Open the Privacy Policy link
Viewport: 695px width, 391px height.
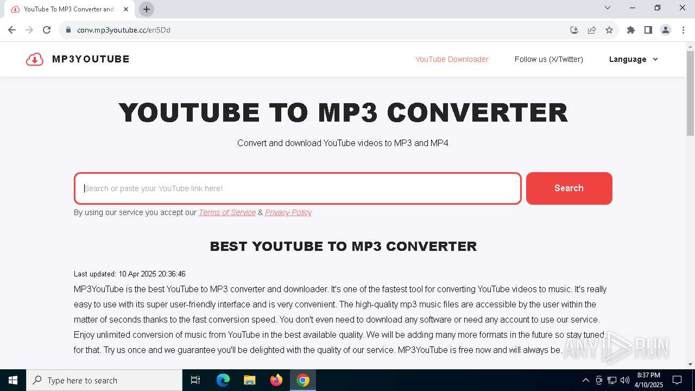click(x=288, y=212)
